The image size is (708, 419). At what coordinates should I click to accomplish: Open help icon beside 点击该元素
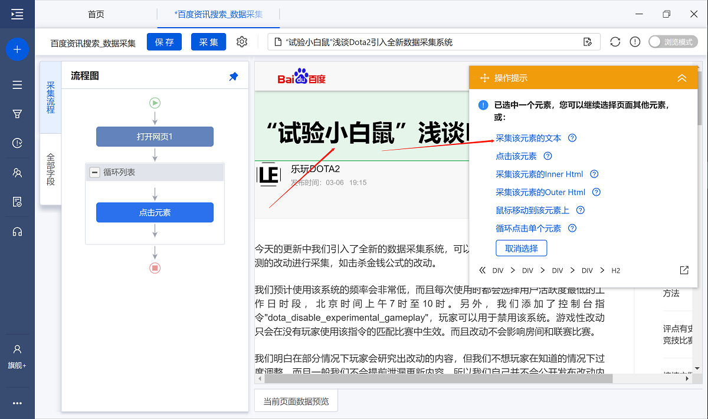tap(548, 156)
